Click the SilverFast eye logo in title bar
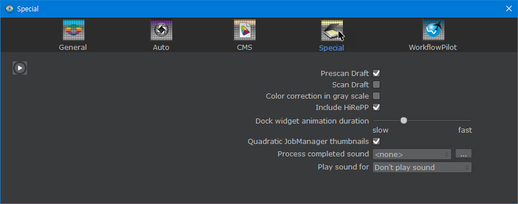This screenshot has height=204, width=518. pyautogui.click(x=10, y=9)
